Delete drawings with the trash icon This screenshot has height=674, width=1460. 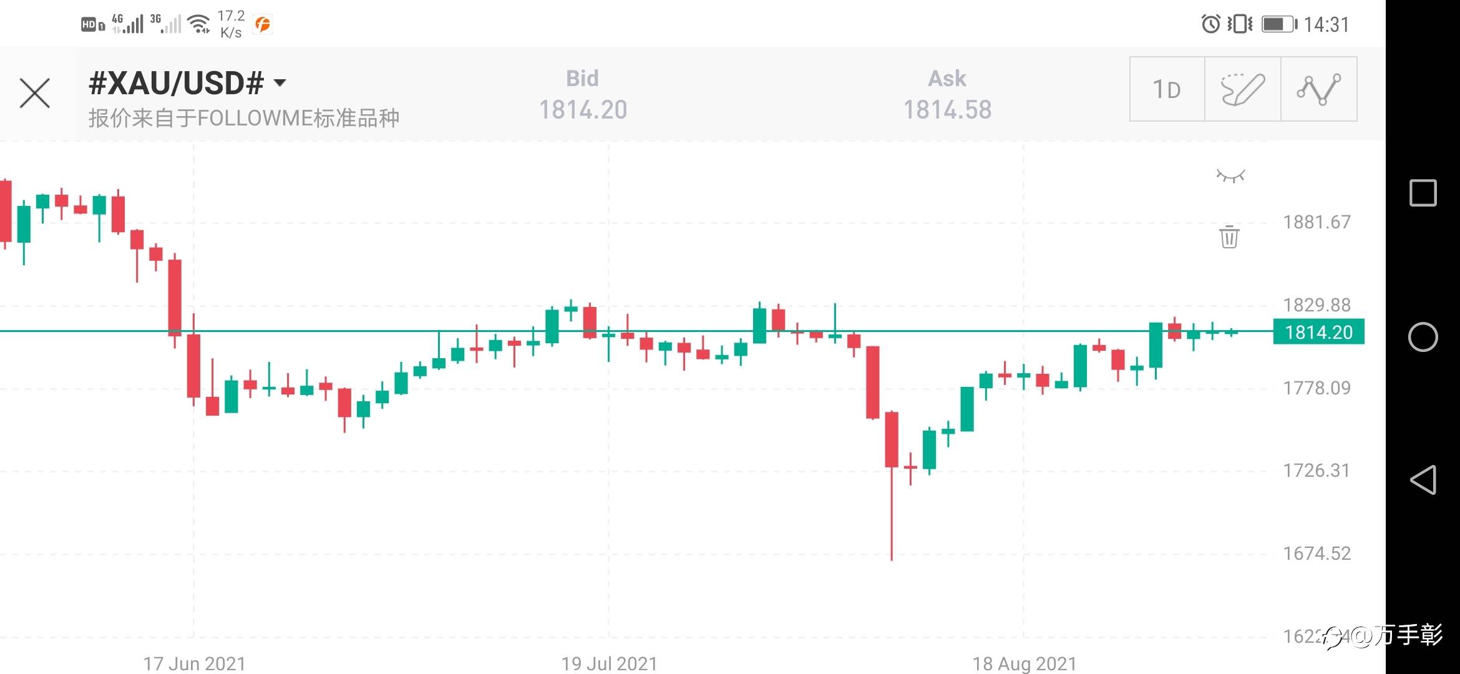(1229, 237)
